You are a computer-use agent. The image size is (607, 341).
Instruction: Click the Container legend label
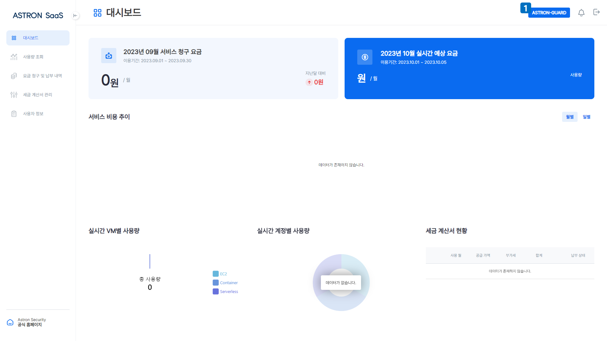coord(229,283)
